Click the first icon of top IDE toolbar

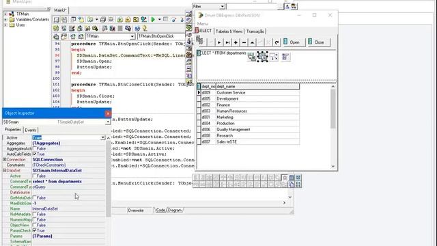56,20
